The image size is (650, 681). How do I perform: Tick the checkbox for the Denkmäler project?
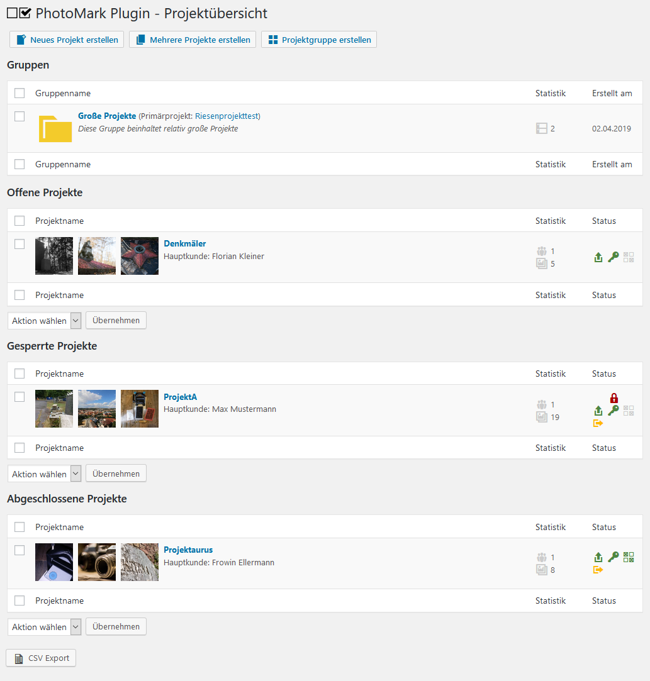20,244
